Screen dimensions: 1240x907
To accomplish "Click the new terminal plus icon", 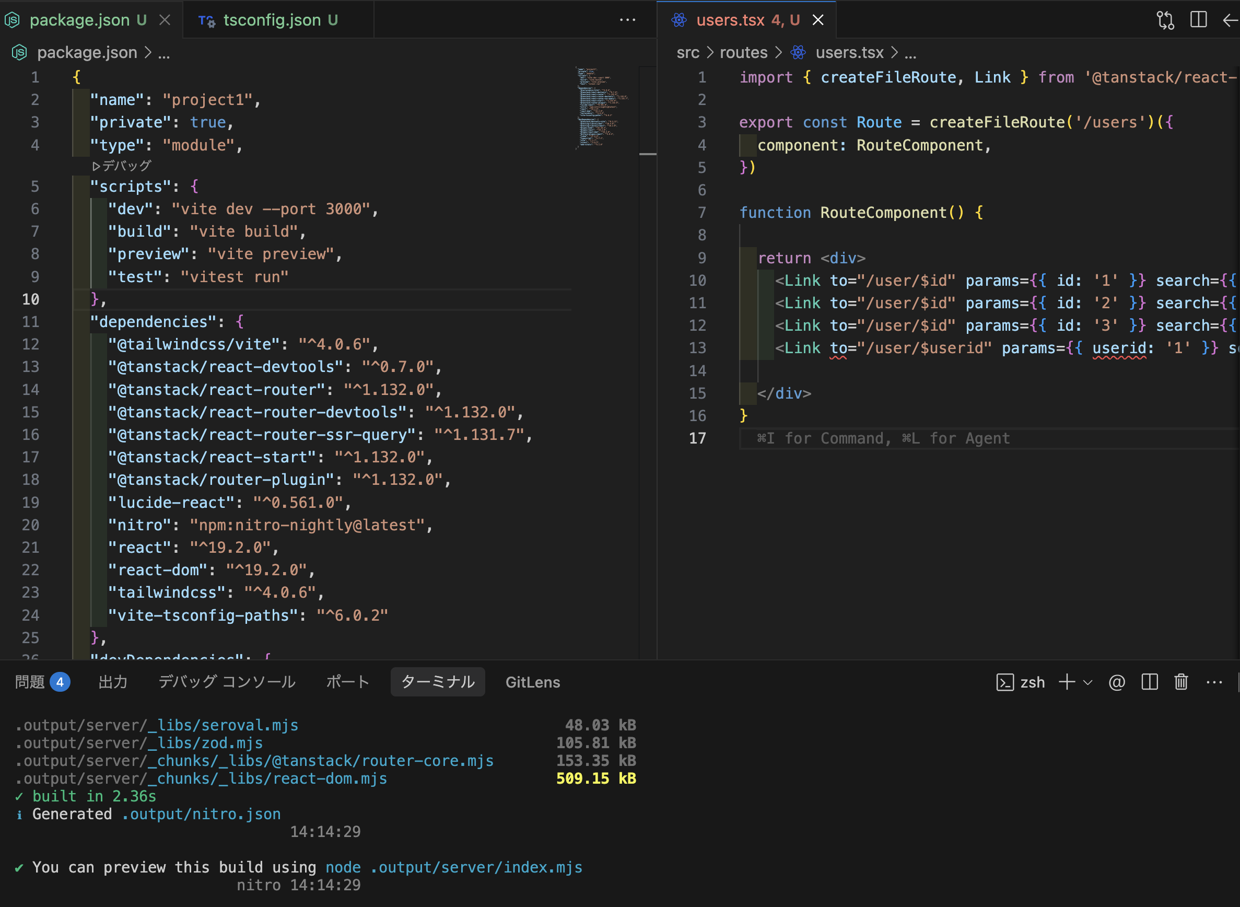I will tap(1067, 682).
